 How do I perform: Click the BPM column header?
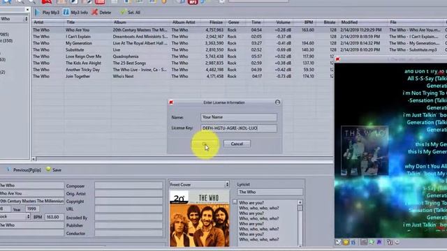point(305,22)
